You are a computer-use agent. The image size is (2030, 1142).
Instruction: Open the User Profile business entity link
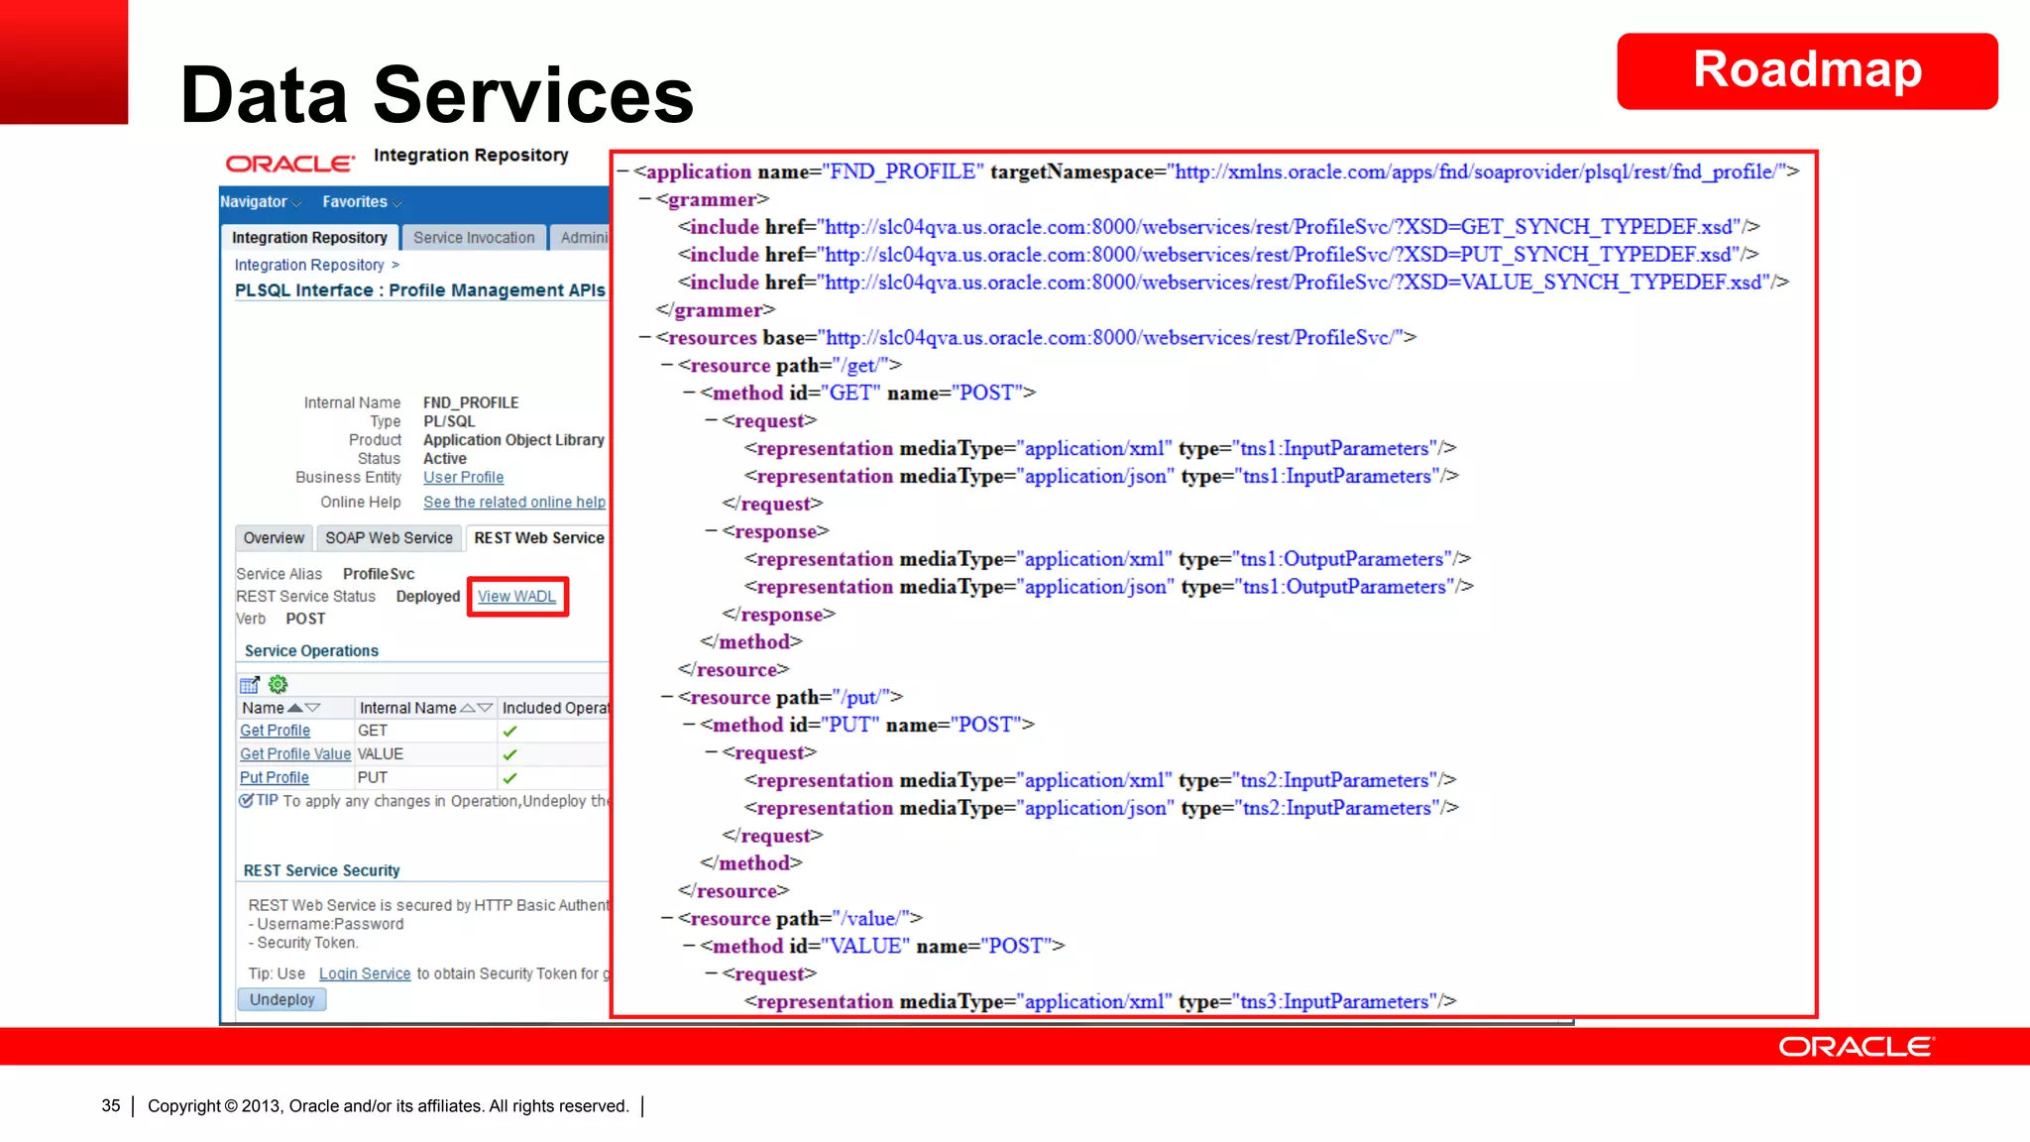point(463,478)
